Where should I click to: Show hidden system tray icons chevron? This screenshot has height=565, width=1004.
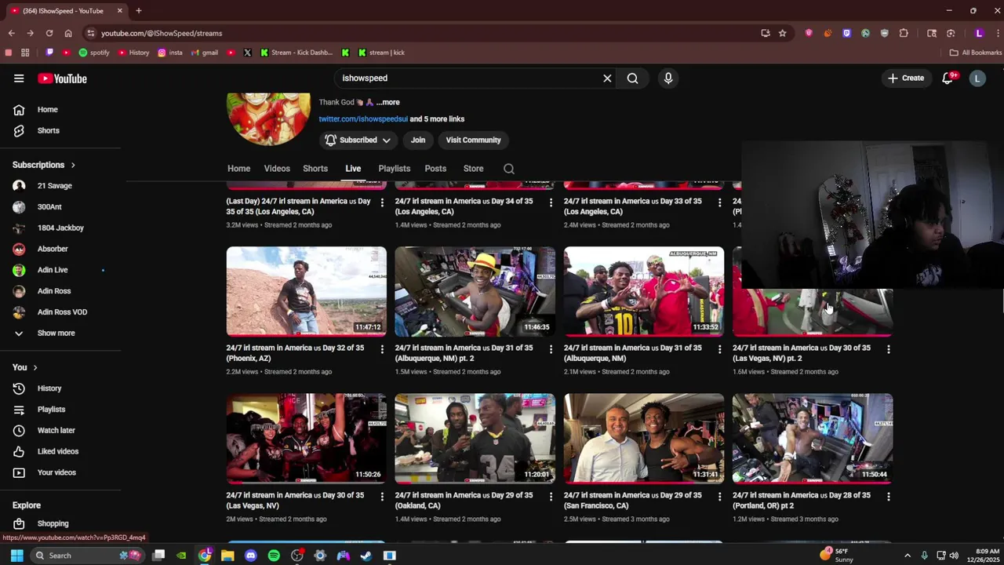click(x=908, y=556)
